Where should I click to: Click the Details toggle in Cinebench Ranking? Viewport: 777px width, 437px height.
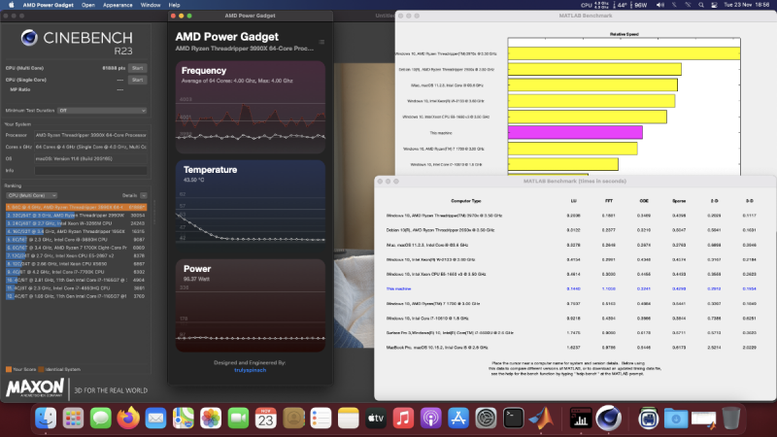coord(144,196)
